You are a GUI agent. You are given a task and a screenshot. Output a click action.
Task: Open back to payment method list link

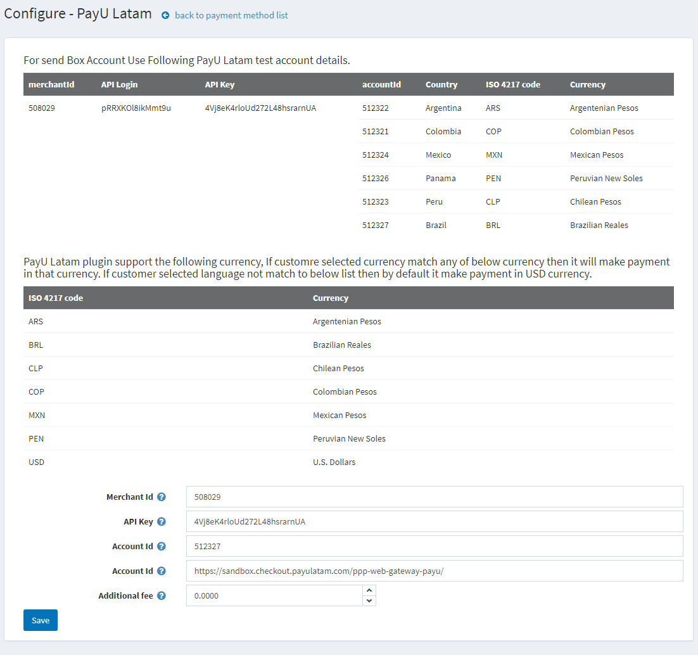coord(231,16)
